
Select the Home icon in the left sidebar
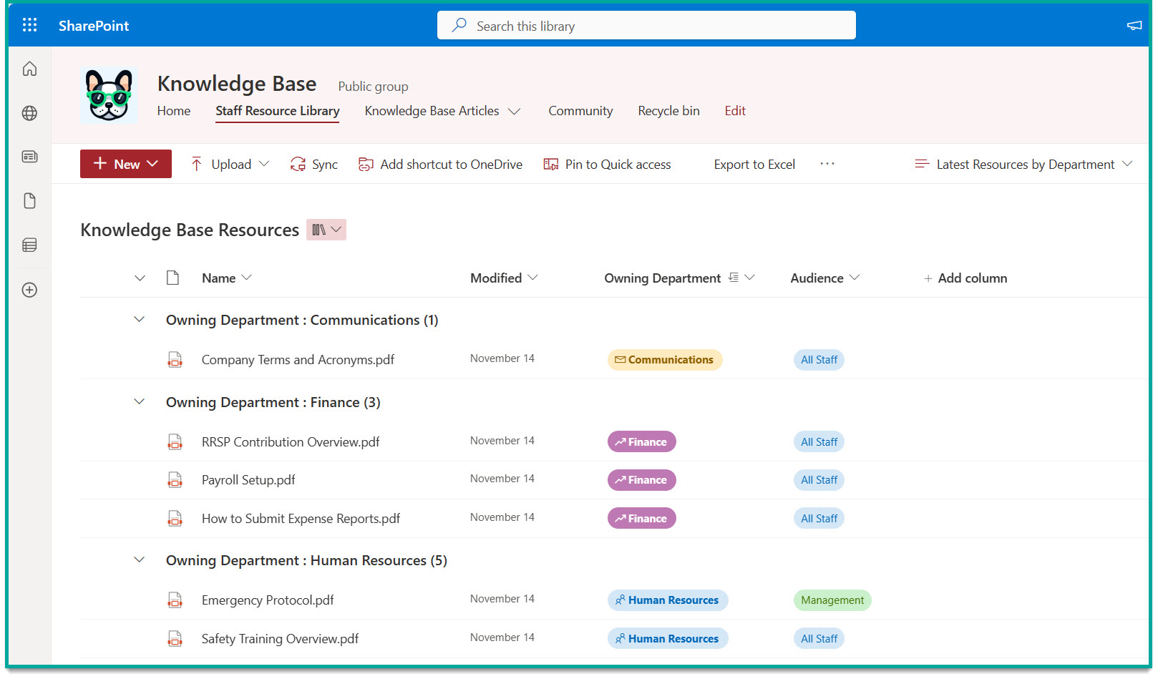(x=29, y=69)
